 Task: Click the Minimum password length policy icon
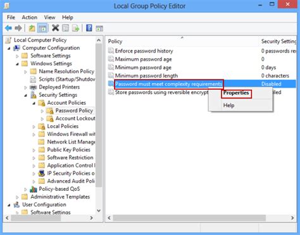[x=111, y=76]
